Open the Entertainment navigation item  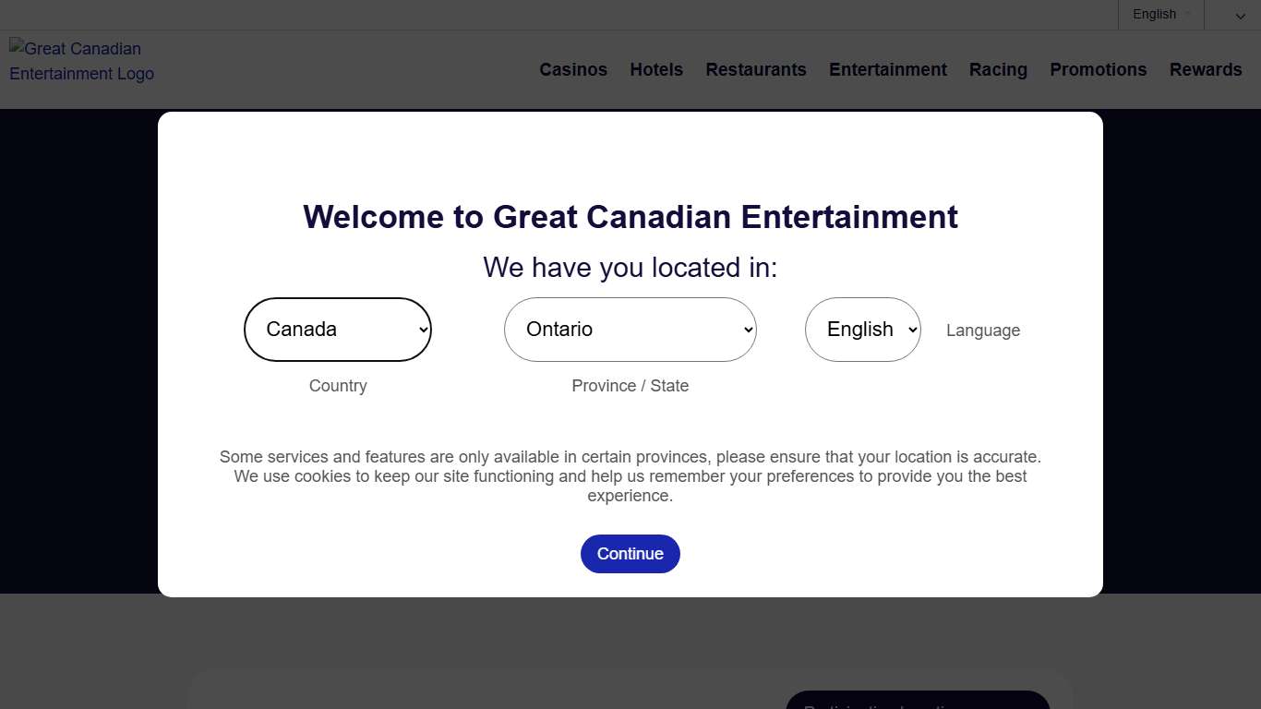coord(887,70)
